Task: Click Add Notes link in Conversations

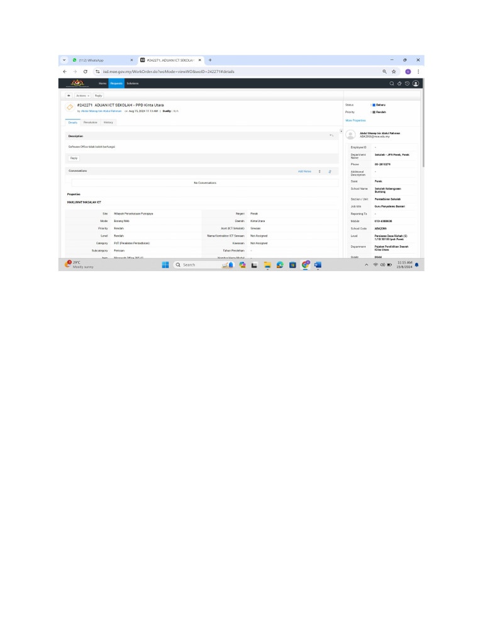Action: point(304,171)
